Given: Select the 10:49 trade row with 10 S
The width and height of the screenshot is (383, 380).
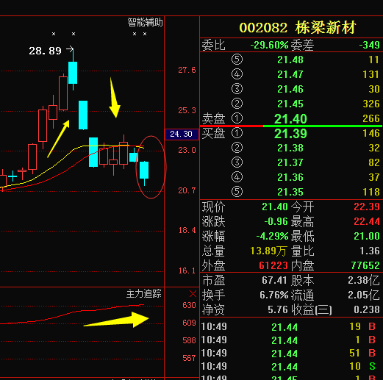Looking at the screenshot, I should (x=291, y=367).
